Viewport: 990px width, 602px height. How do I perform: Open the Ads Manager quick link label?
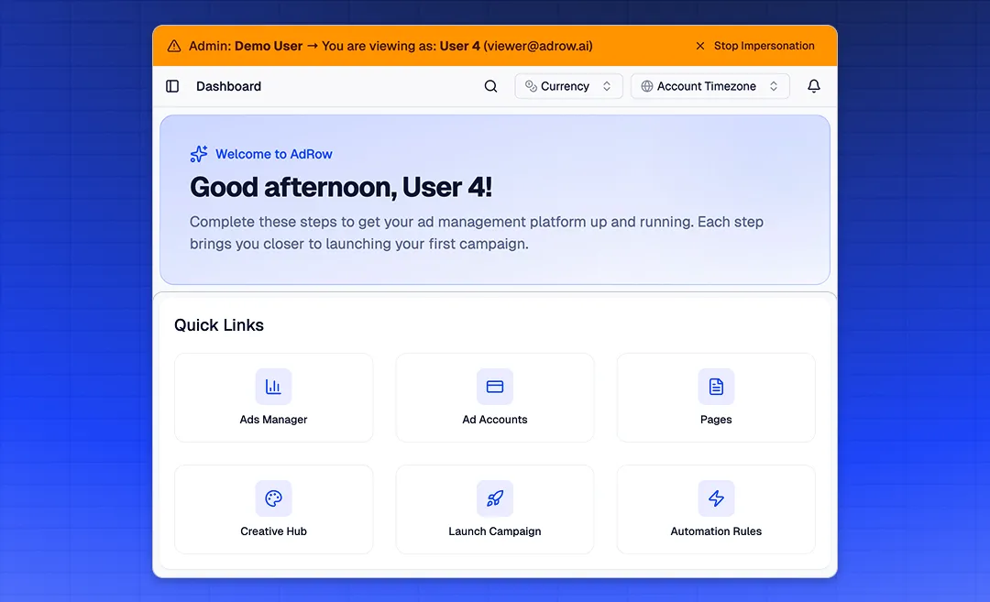pyautogui.click(x=273, y=420)
